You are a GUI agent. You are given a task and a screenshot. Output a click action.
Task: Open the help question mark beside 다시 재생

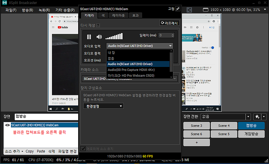pyautogui.click(x=98, y=25)
